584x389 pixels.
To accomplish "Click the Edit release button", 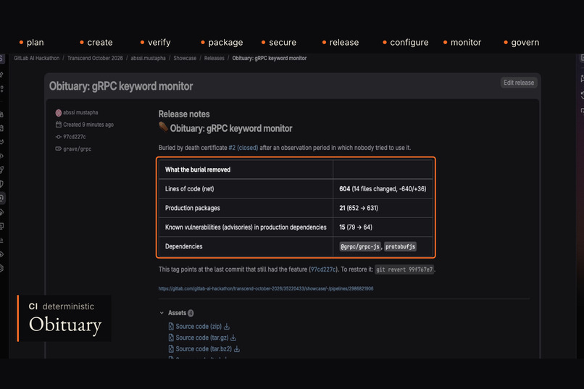I will (x=519, y=83).
